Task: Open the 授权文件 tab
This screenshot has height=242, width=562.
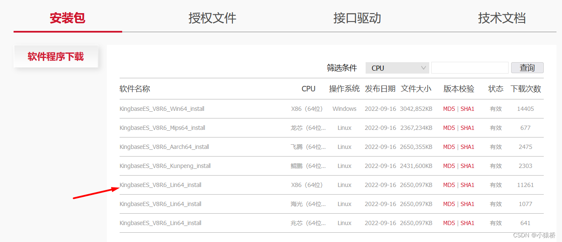Action: (x=212, y=18)
